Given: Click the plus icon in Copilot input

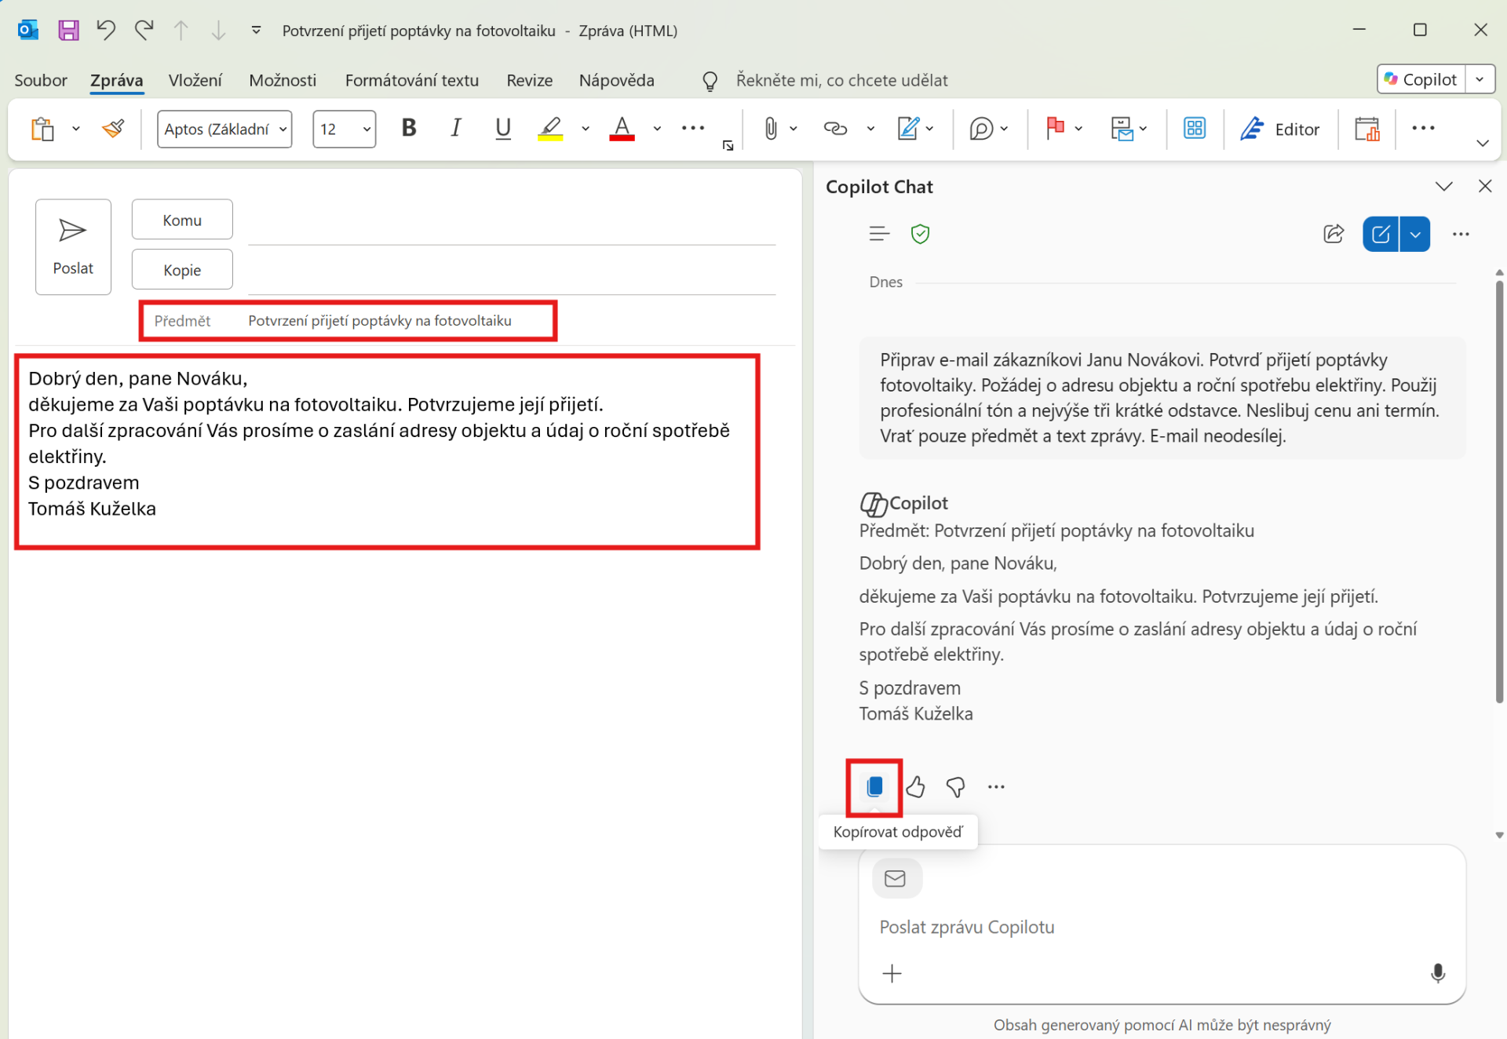Looking at the screenshot, I should [892, 974].
